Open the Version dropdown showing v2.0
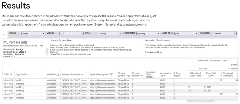240x104 pixels. pos(71,34)
